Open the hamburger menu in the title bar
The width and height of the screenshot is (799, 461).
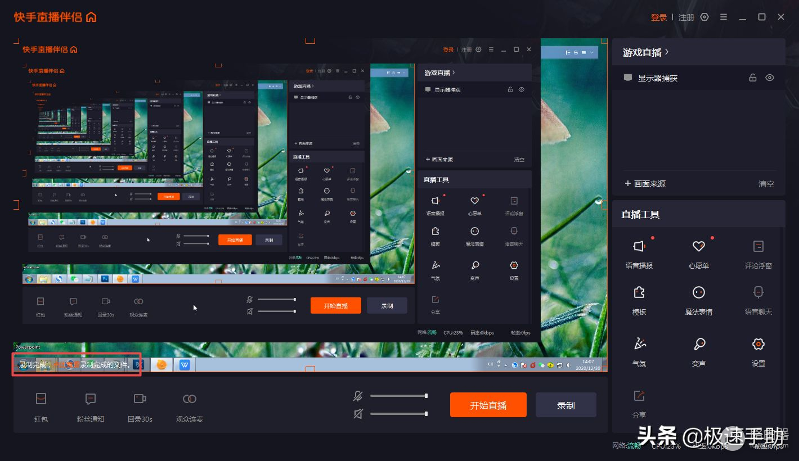pos(724,17)
